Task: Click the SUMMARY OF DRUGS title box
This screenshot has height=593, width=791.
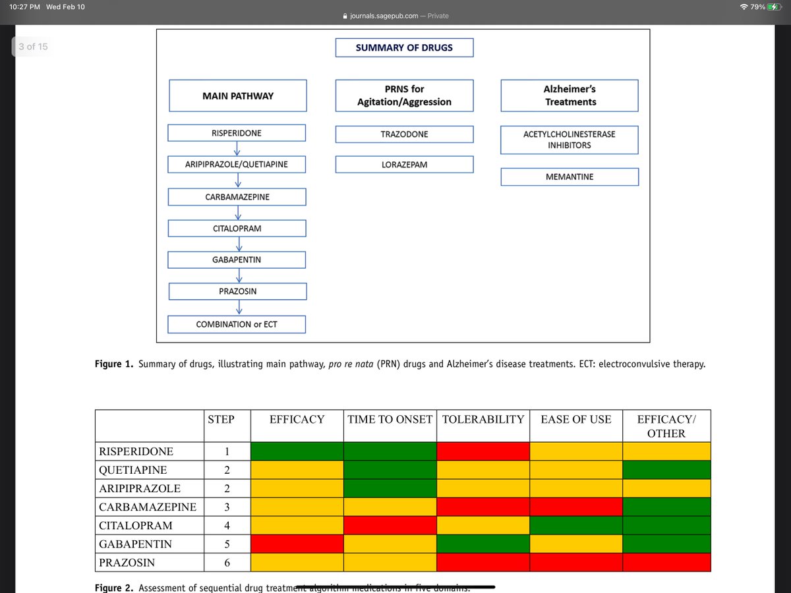Action: click(x=404, y=47)
